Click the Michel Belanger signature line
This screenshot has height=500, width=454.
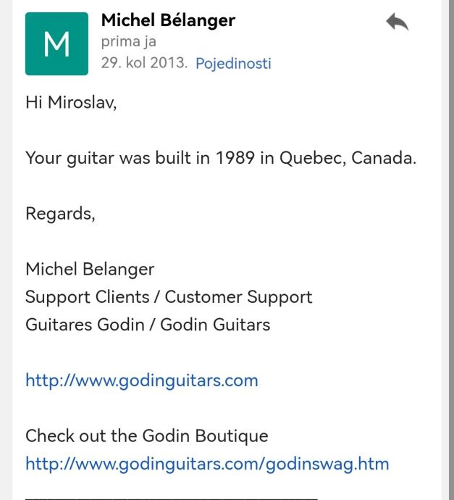(90, 270)
